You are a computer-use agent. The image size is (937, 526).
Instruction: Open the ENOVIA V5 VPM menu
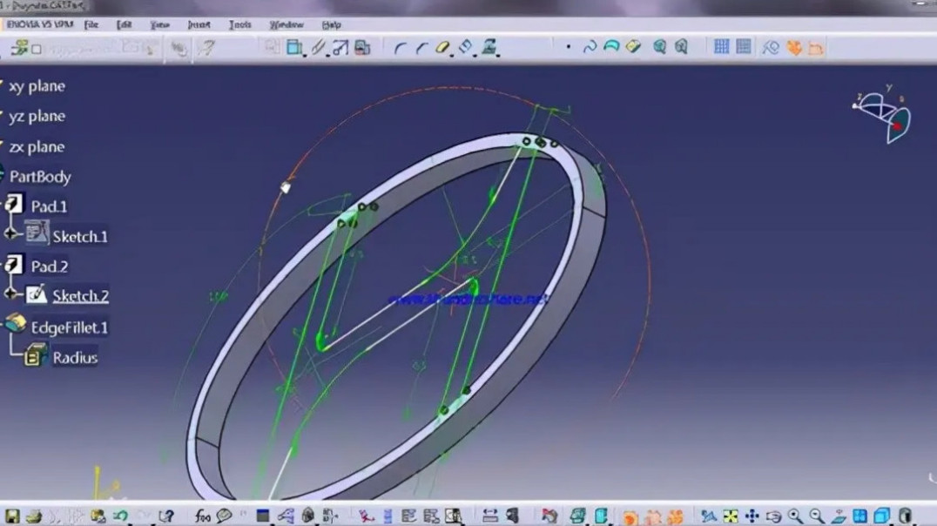coord(39,24)
